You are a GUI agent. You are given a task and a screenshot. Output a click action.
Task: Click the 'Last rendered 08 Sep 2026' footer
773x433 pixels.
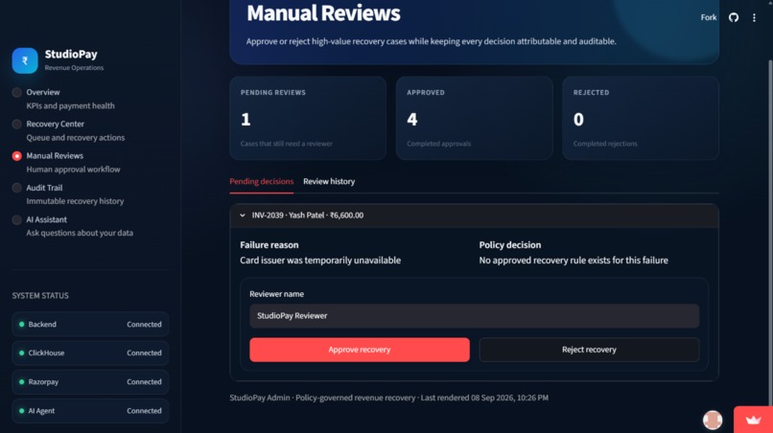point(484,398)
